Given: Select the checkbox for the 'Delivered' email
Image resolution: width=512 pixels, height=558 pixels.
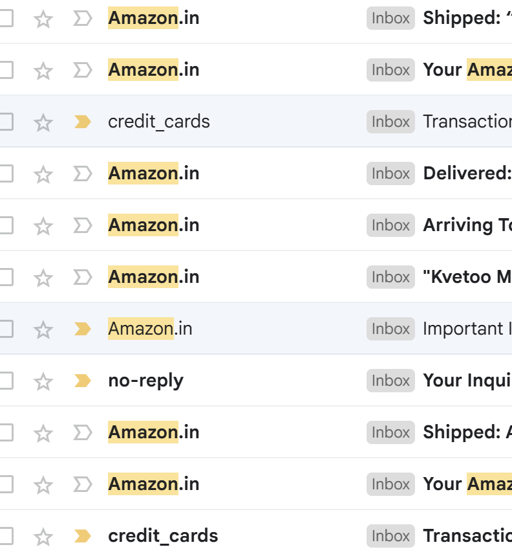Looking at the screenshot, I should (5, 173).
